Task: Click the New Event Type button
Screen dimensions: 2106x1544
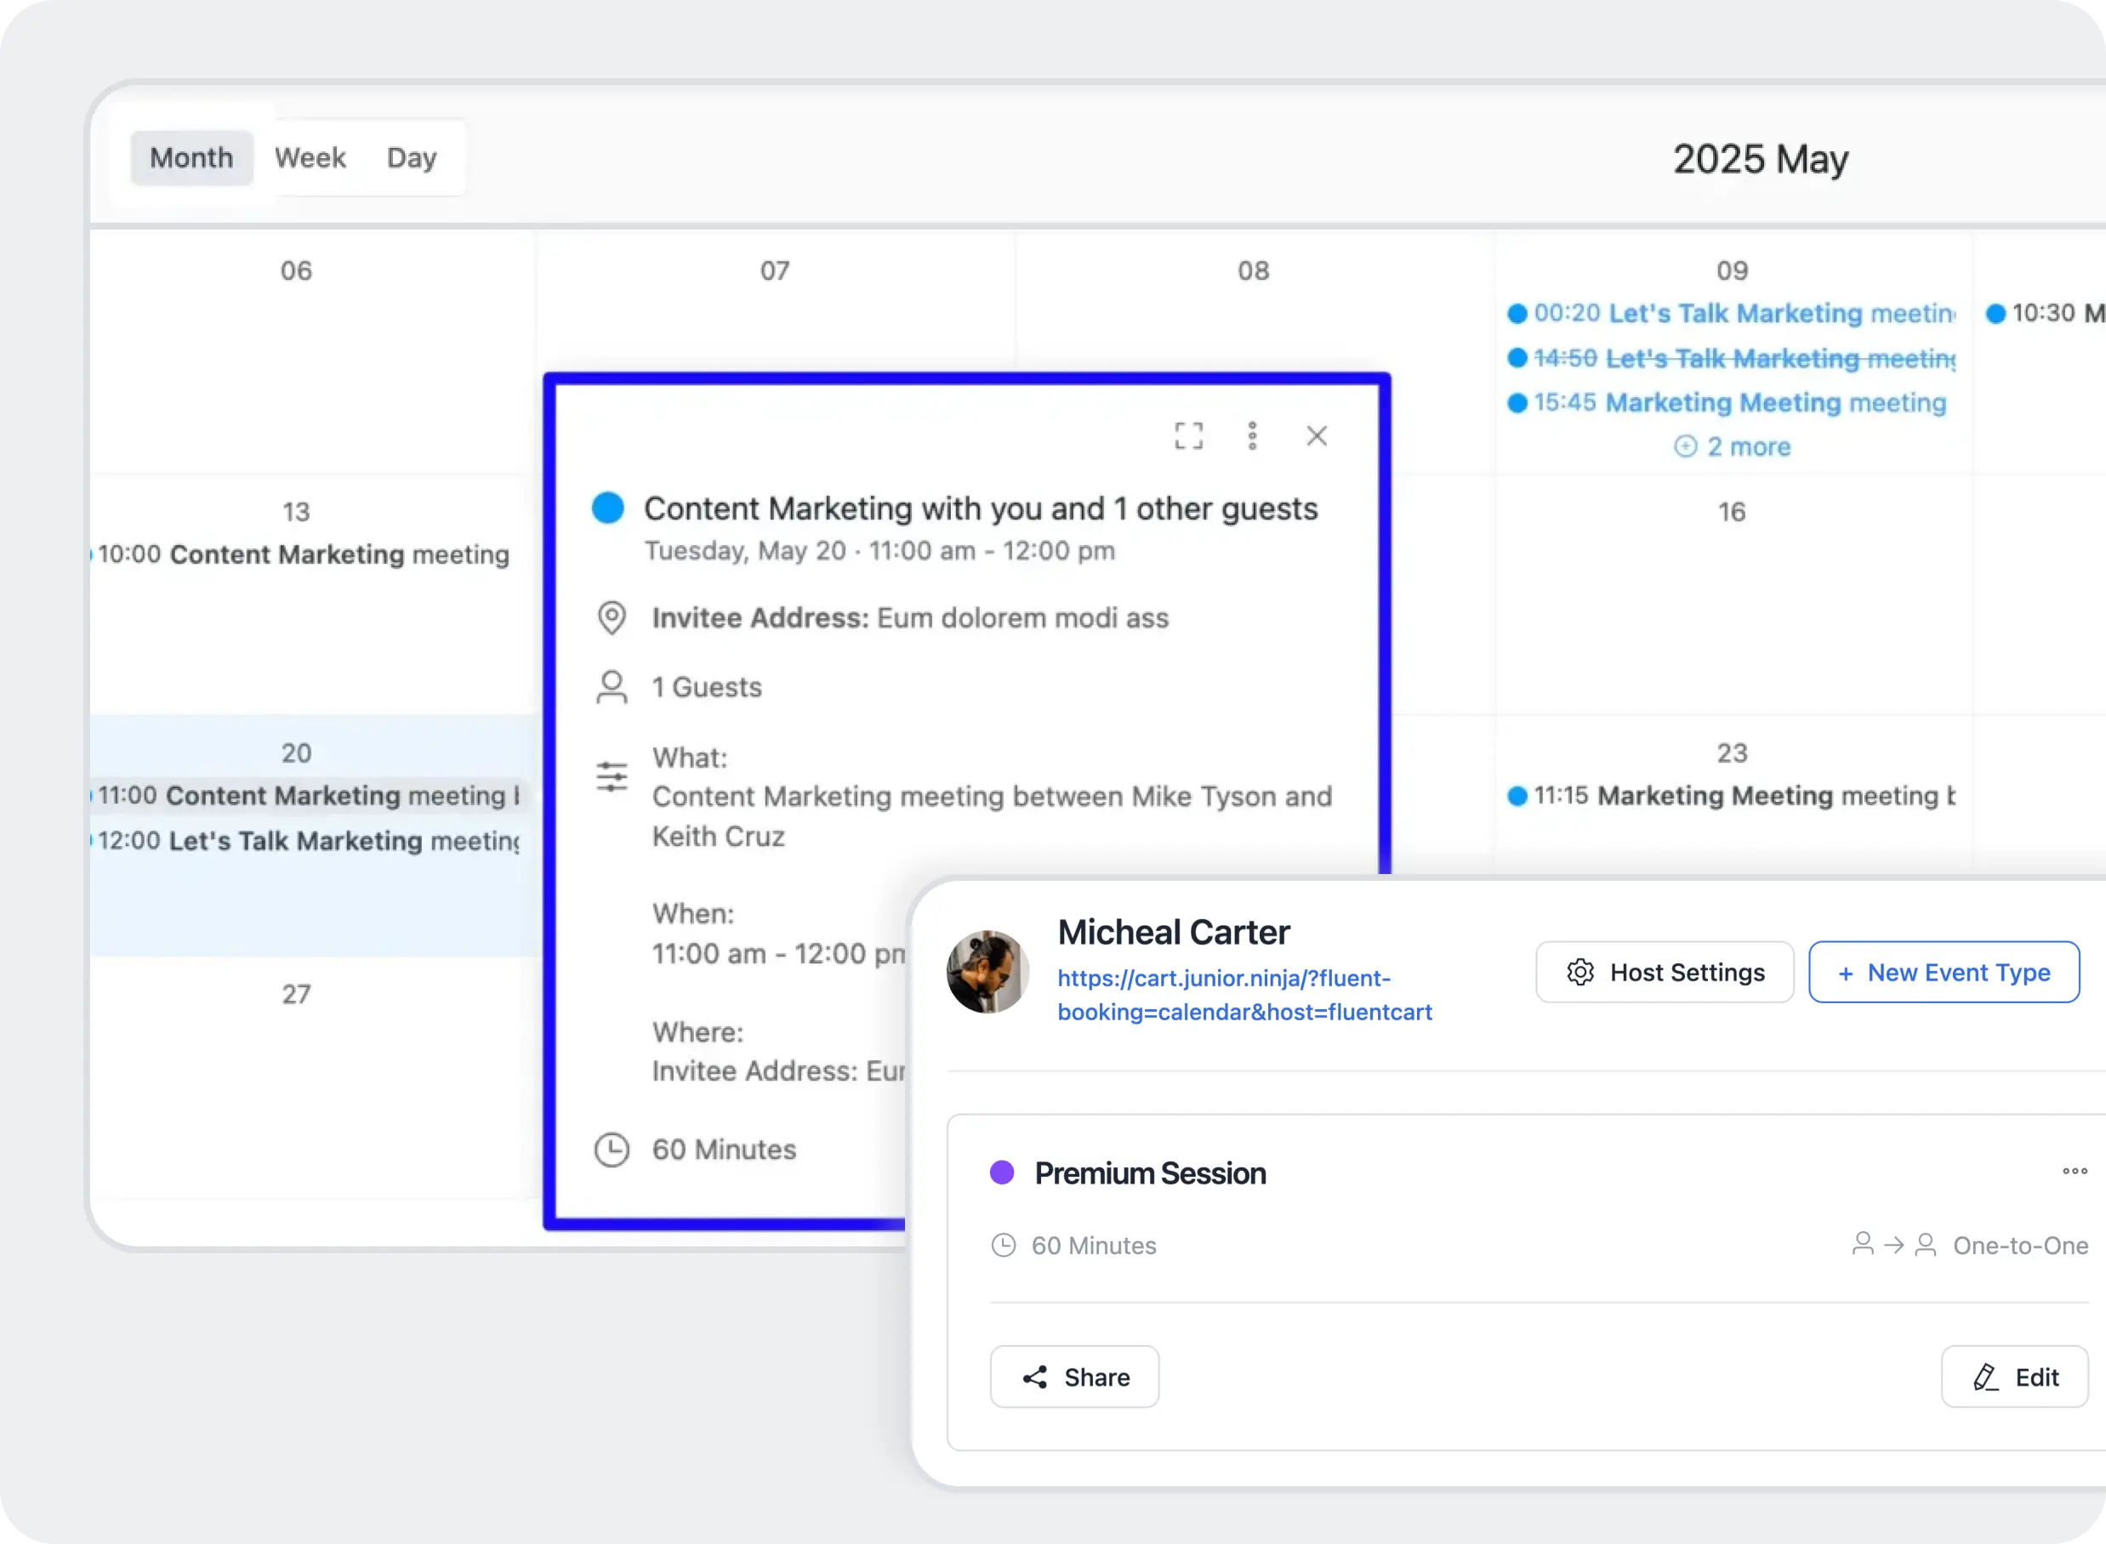Action: 1944,972
